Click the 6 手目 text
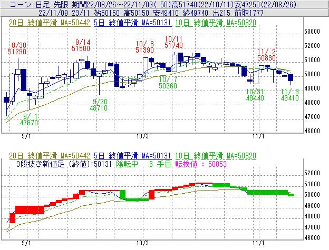This screenshot has height=250, width=329. click(x=160, y=164)
